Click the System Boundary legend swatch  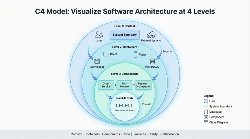pyautogui.click(x=206, y=107)
